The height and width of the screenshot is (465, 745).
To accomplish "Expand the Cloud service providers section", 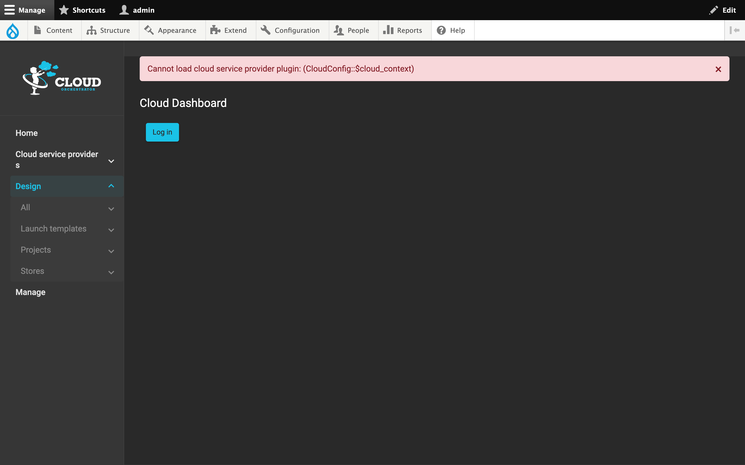I will (x=111, y=161).
